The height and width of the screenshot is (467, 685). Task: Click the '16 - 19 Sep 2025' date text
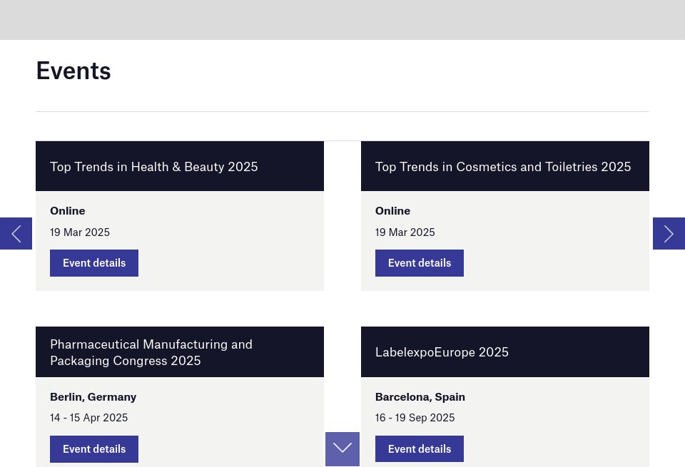pos(415,418)
